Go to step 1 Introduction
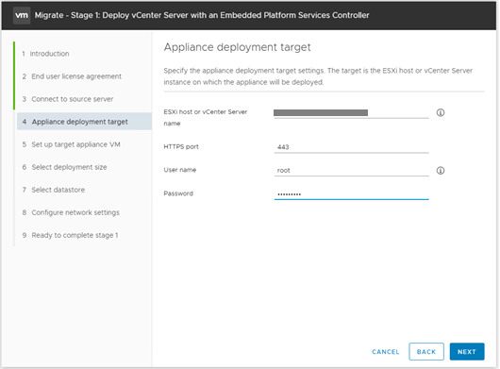Viewport: 500px width, 369px height. point(45,54)
